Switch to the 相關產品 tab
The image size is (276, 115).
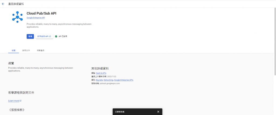[x=40, y=51]
